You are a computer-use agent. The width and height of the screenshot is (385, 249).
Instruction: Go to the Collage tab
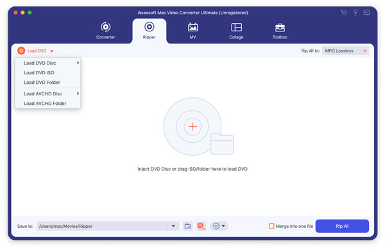(x=236, y=31)
